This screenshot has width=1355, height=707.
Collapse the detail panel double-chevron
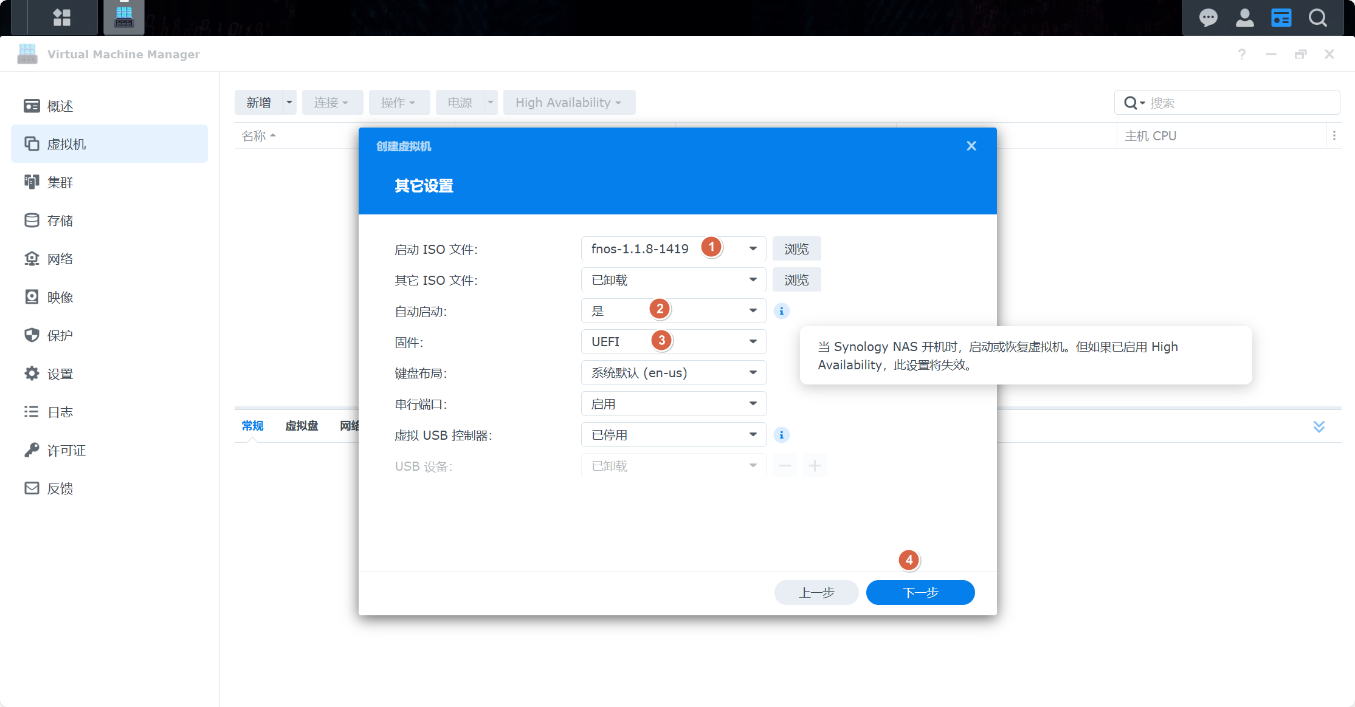coord(1319,426)
